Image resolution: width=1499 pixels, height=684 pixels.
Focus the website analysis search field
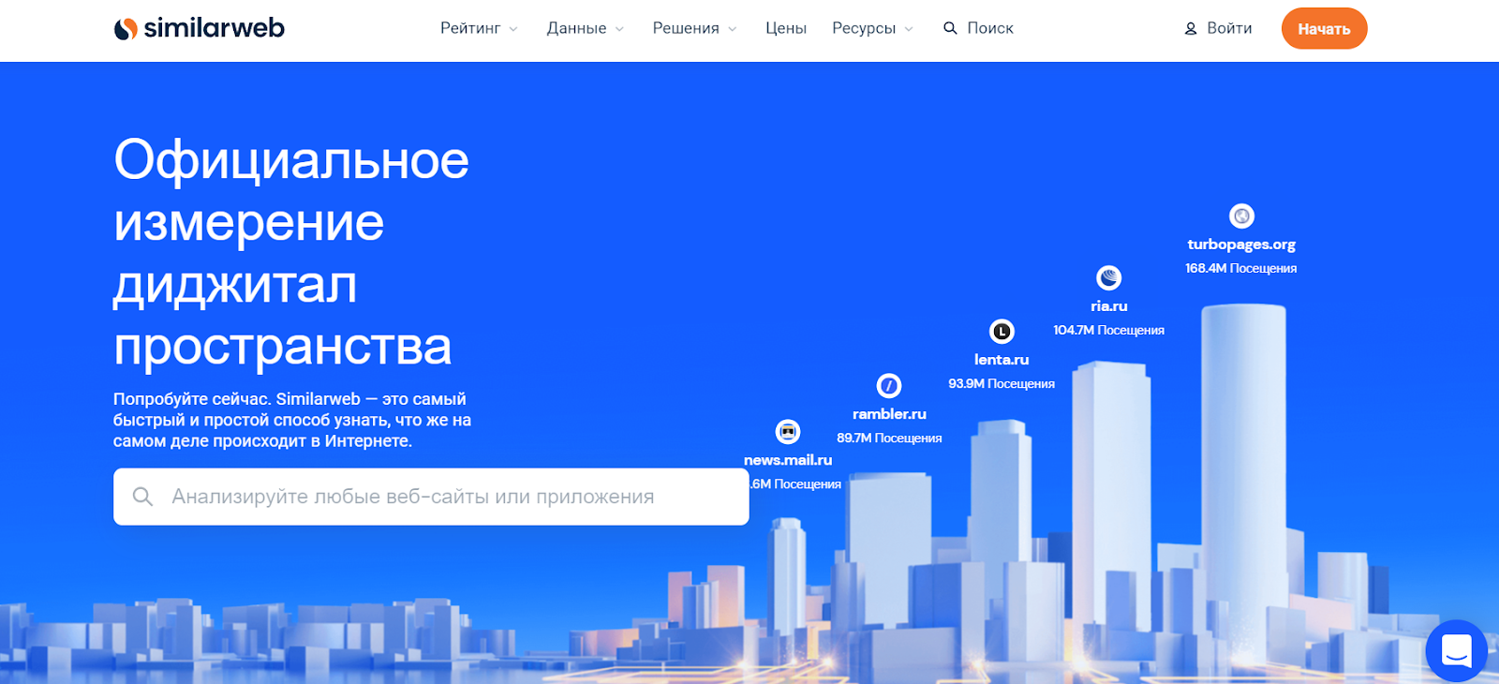[x=431, y=497]
